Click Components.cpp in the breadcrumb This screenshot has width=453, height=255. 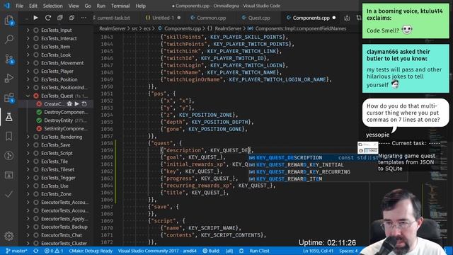pos(183,28)
